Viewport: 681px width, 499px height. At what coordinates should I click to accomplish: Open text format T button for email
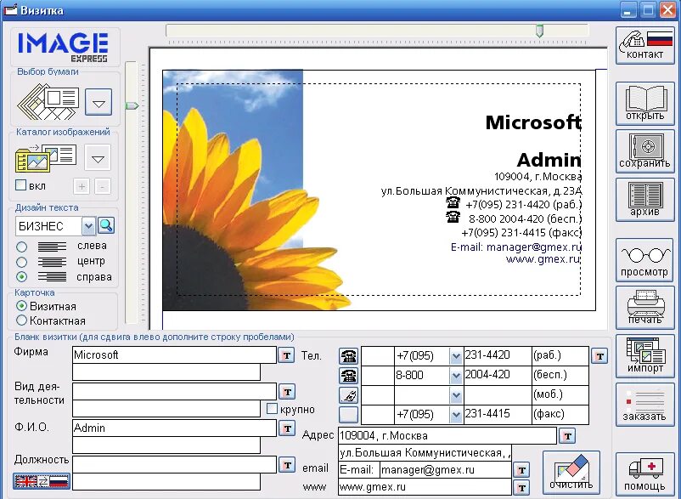(x=521, y=470)
